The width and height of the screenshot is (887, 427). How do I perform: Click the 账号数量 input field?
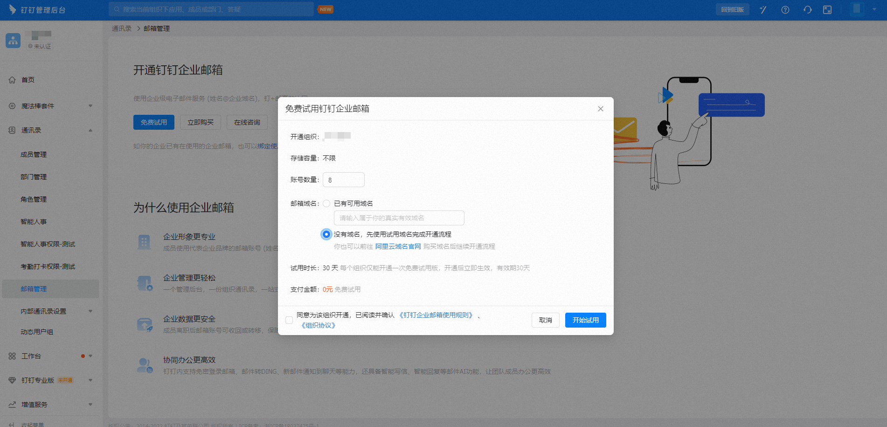click(344, 180)
